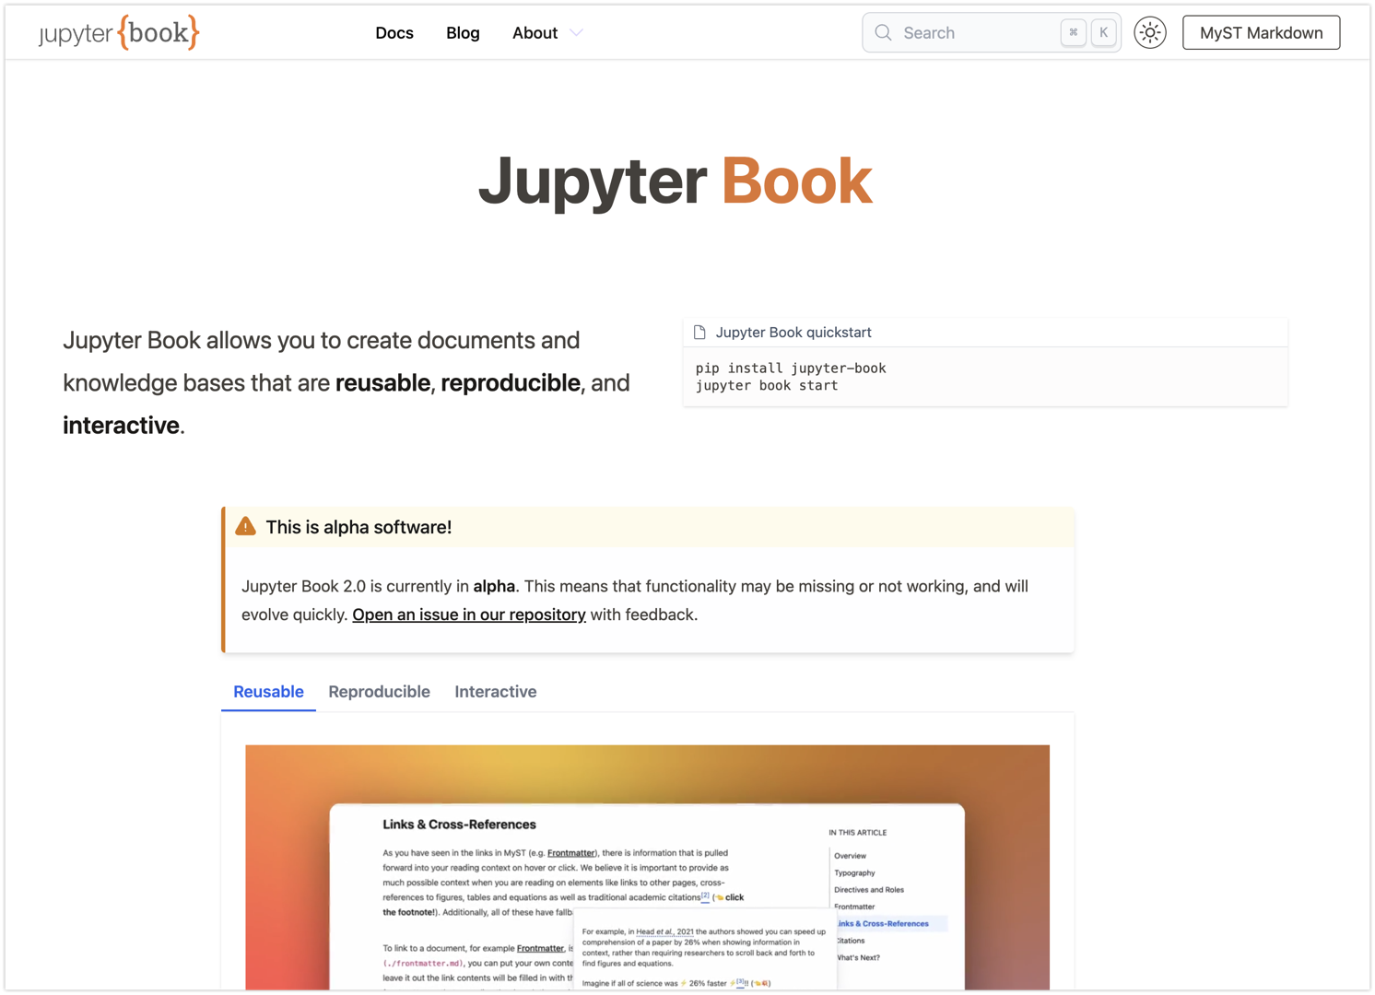Open the MyST Markdown button
Image resolution: width=1375 pixels, height=995 pixels.
pos(1261,33)
